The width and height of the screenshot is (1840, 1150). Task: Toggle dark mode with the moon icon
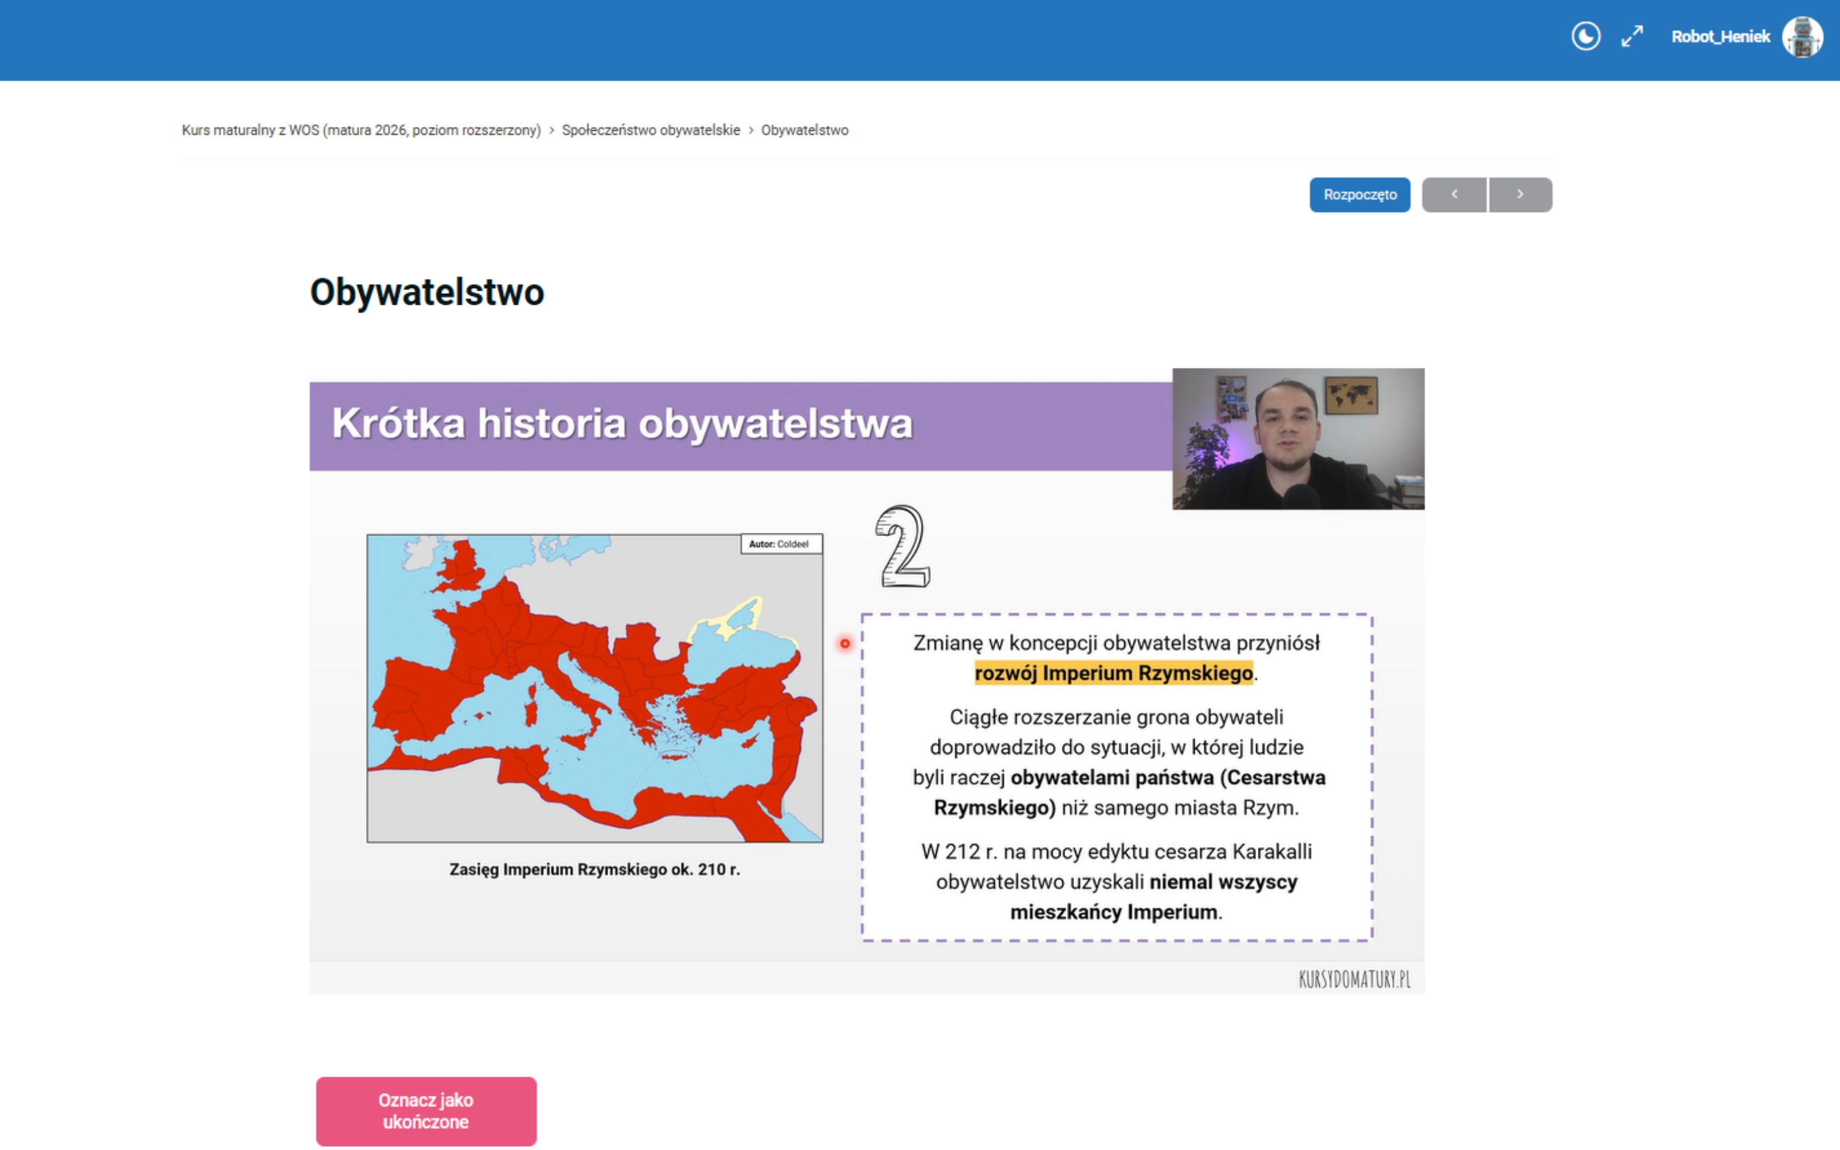click(1585, 36)
